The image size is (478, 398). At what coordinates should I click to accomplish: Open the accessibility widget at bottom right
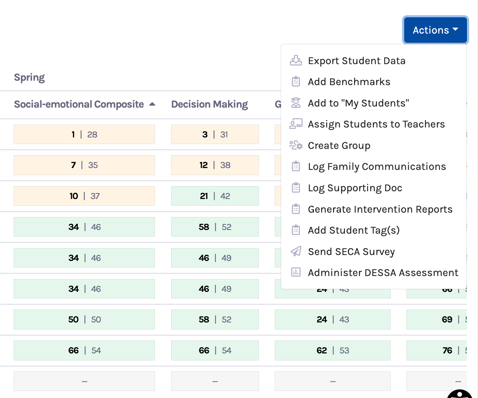point(459,395)
